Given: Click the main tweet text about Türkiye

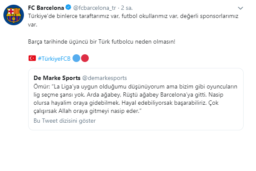Looking at the screenshot, I should pos(133,20).
